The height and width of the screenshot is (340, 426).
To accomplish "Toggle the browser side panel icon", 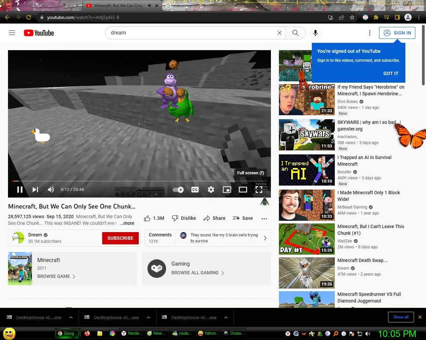I will pos(397,17).
